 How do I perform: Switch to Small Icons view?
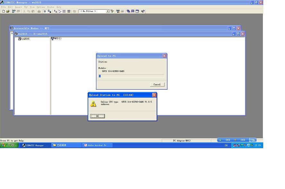click(60, 11)
